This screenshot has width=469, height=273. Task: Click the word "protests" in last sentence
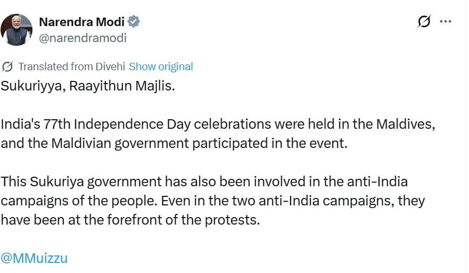(235, 220)
